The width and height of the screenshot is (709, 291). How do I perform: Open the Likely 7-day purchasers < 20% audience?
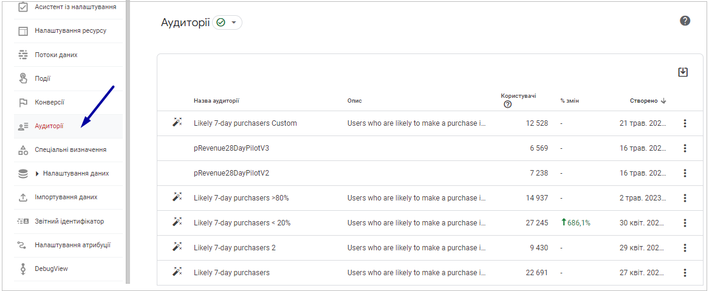point(242,223)
